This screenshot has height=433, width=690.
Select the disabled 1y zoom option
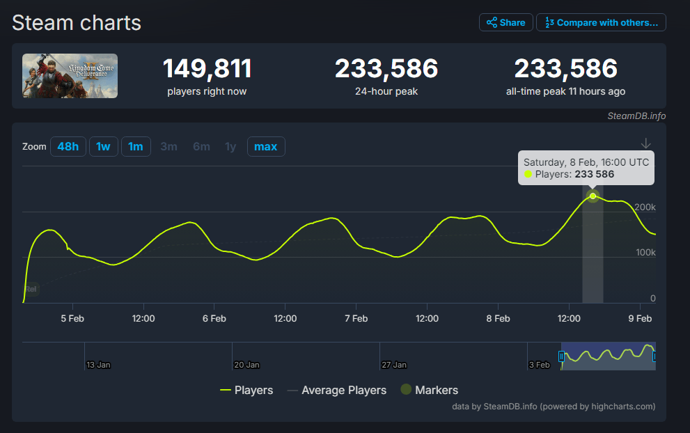pos(230,146)
